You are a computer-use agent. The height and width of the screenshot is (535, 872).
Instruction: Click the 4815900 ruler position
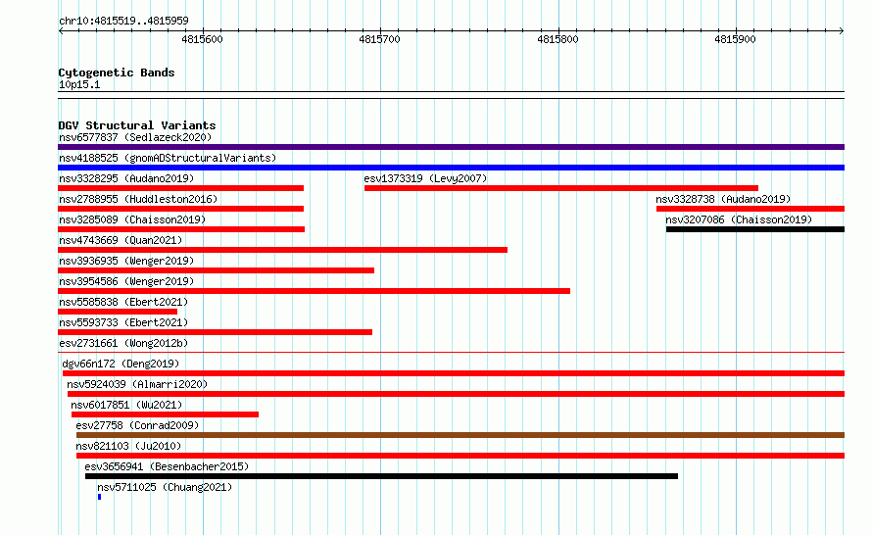pos(735,39)
